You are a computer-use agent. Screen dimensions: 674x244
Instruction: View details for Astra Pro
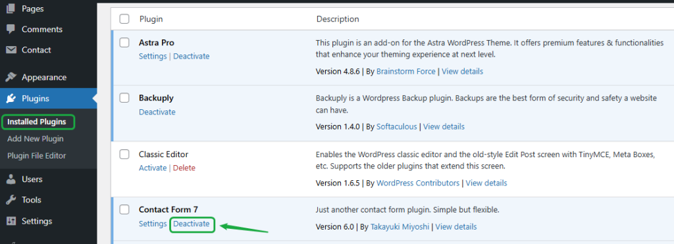point(463,71)
